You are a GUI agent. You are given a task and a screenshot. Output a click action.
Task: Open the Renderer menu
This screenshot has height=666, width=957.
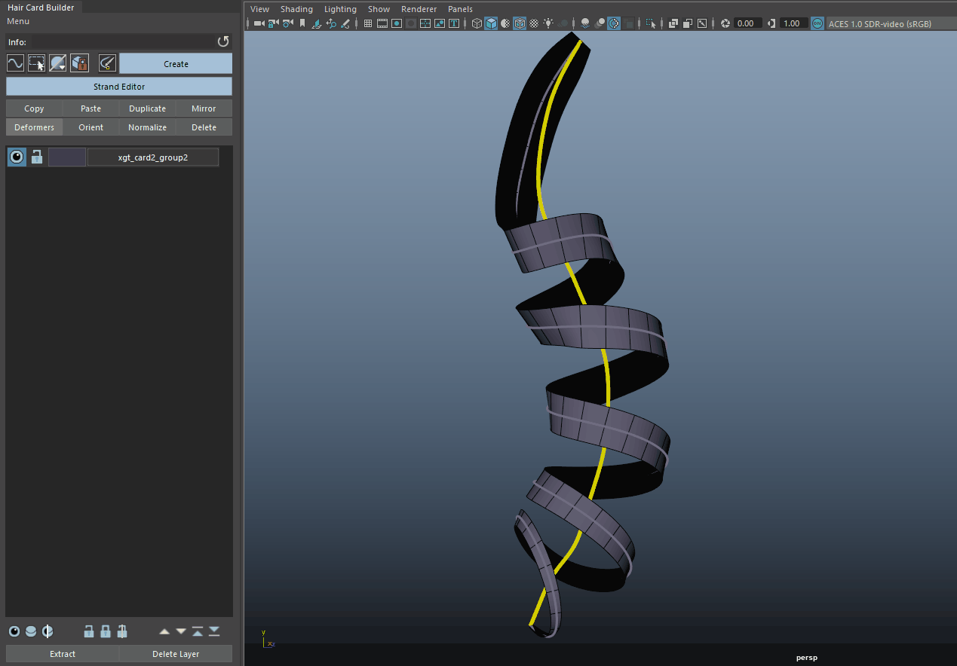[x=419, y=9]
